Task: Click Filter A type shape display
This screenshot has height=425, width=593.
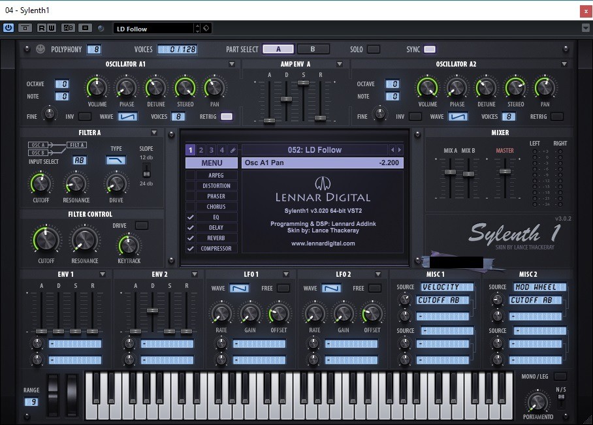Action: [116, 161]
